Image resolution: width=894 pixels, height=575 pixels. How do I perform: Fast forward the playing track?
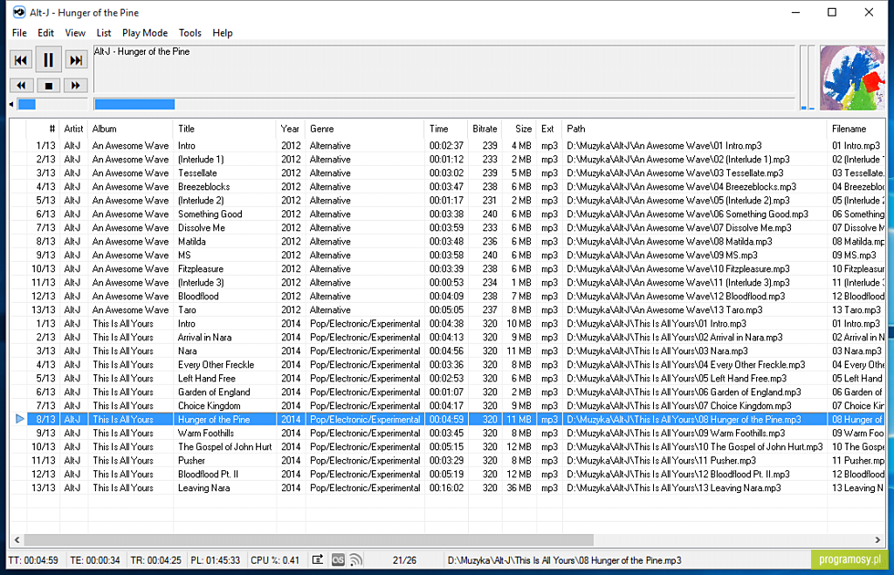point(76,86)
